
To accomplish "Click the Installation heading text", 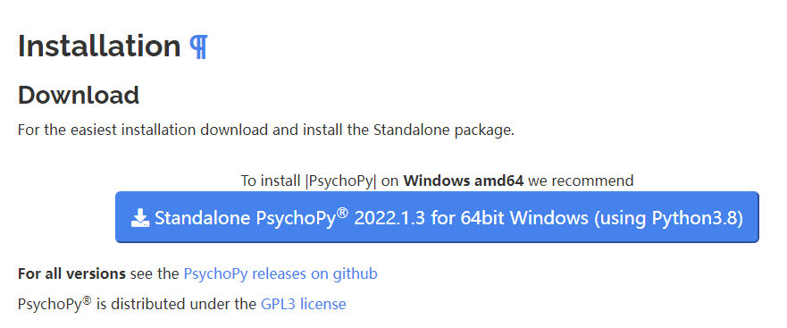I will (99, 46).
